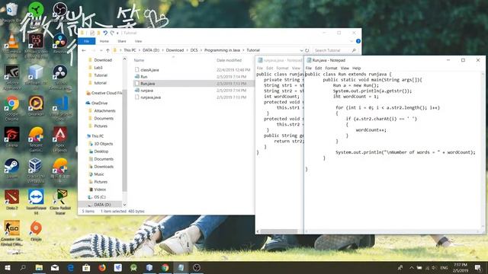The width and height of the screenshot is (488, 274).
Task: Click 'This PC' in the address breadcrumb
Action: [x=130, y=50]
